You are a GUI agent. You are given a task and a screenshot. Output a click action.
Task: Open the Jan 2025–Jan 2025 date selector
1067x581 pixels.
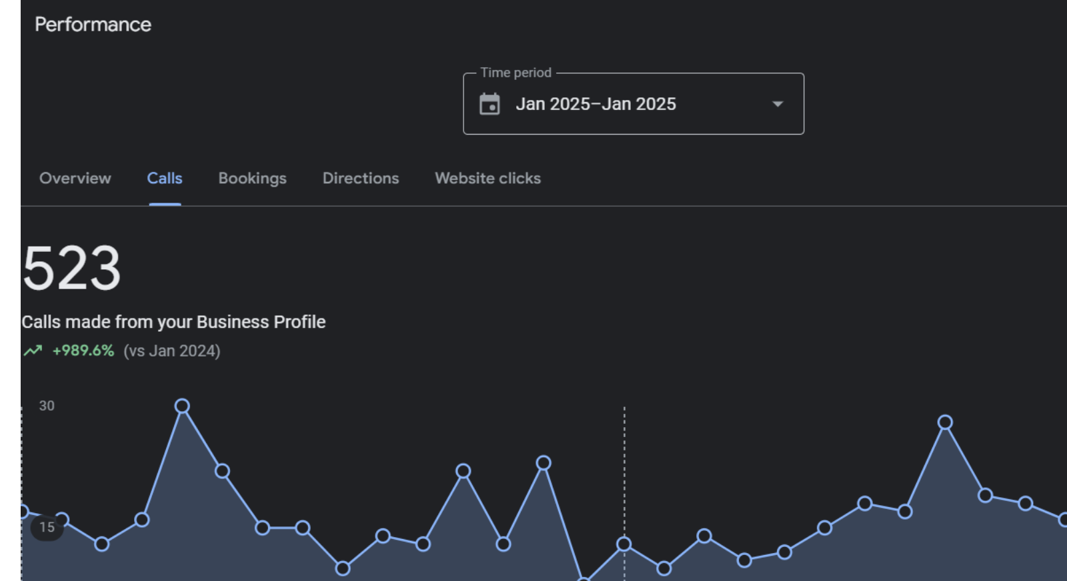click(x=596, y=104)
